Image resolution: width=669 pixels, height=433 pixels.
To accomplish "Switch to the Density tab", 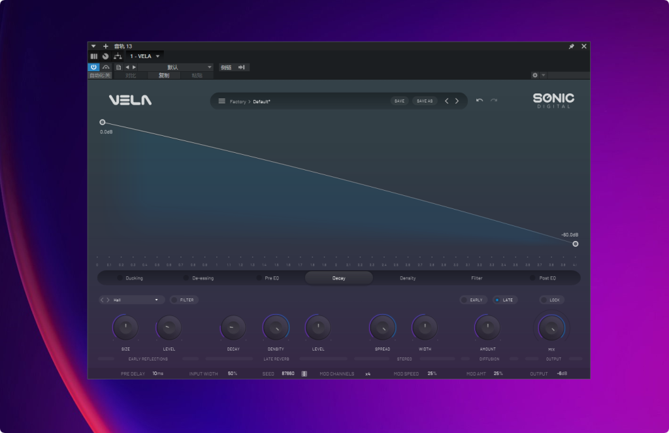I will pyautogui.click(x=408, y=278).
